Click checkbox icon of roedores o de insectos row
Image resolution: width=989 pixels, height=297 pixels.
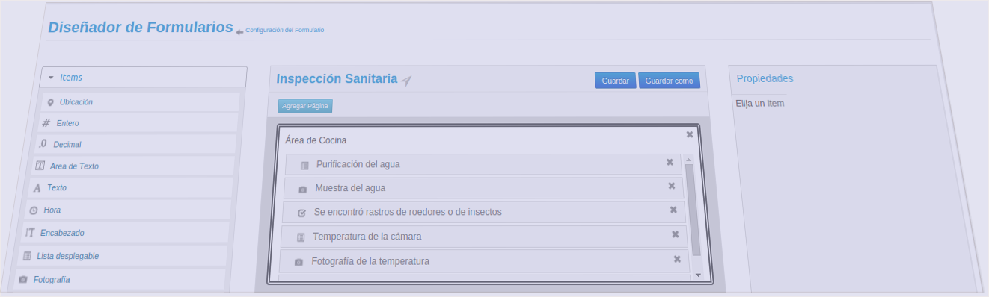pos(301,213)
